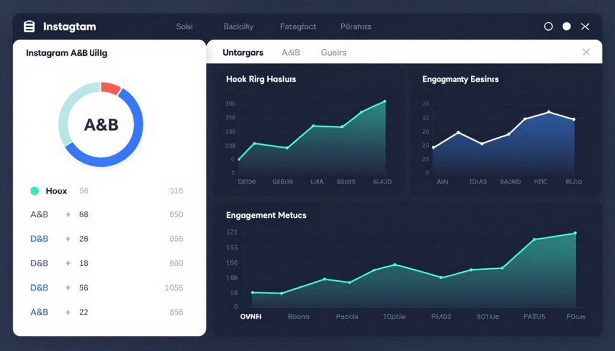This screenshot has height=351, width=615.
Task: Click the GEBBS axis label
Action: [x=282, y=182]
